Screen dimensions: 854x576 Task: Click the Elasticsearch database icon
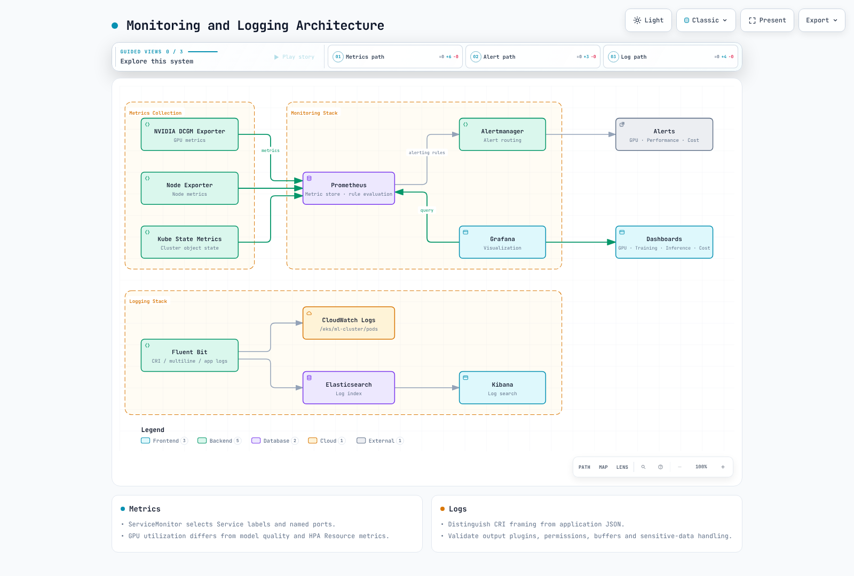309,378
